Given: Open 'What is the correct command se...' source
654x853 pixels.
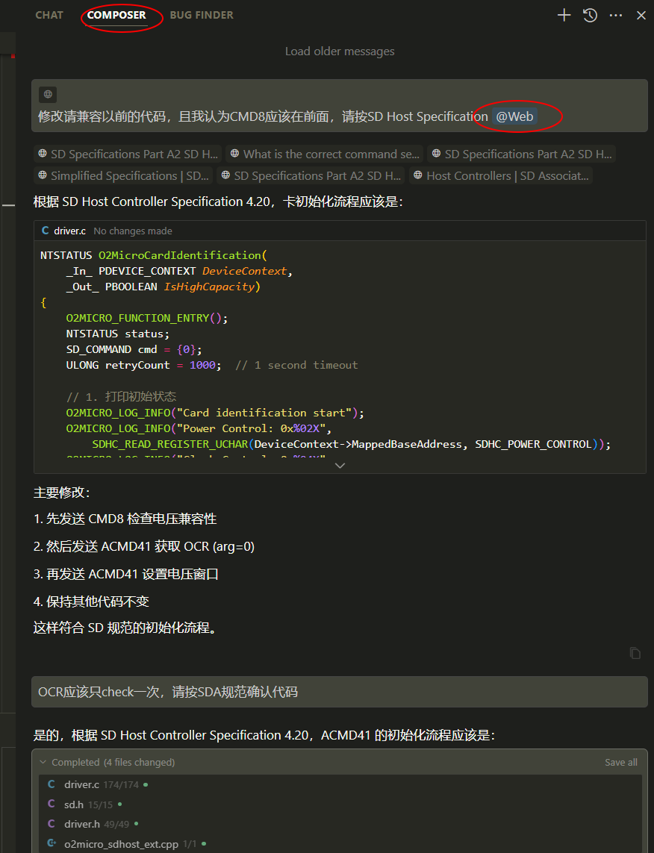Looking at the screenshot, I should point(326,154).
